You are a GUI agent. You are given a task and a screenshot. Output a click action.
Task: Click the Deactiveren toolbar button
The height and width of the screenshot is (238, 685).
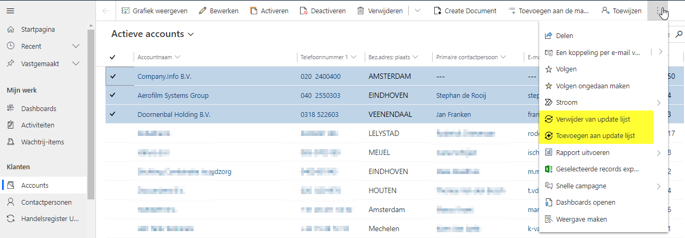coord(322,11)
